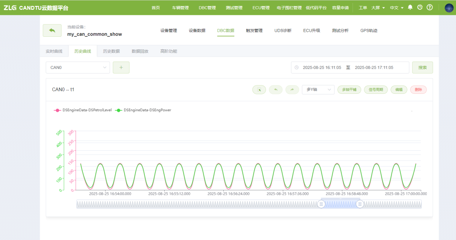Toggle DSEngineData-DSEngPower legend series
Viewport: 456px width, 240px height.
143,110
